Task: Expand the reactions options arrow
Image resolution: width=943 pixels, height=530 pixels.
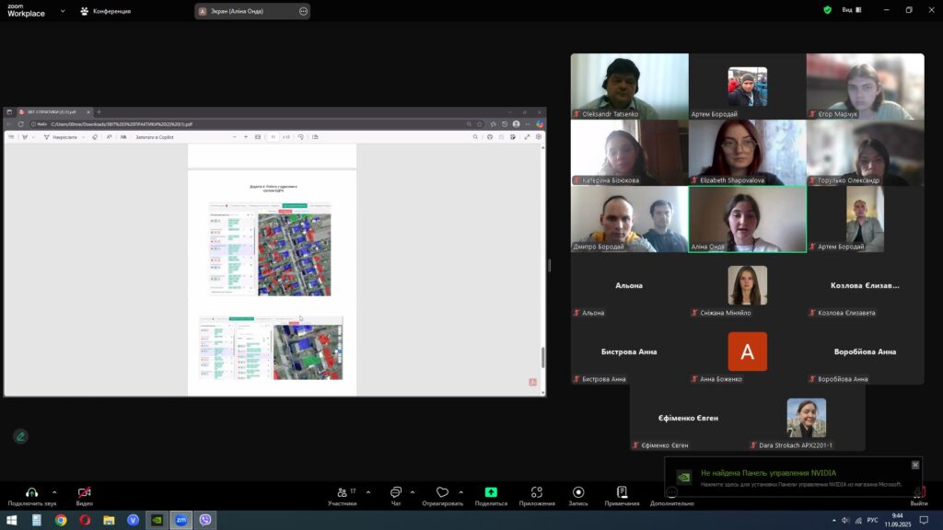Action: [461, 492]
